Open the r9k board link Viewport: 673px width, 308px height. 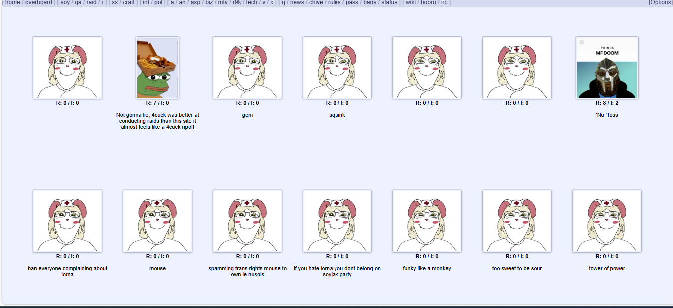(237, 2)
